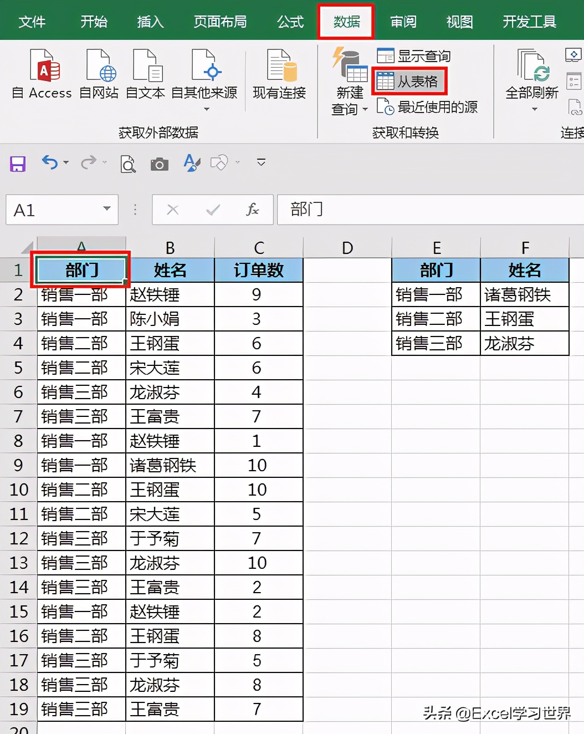Open Existing Connections

pos(279,75)
